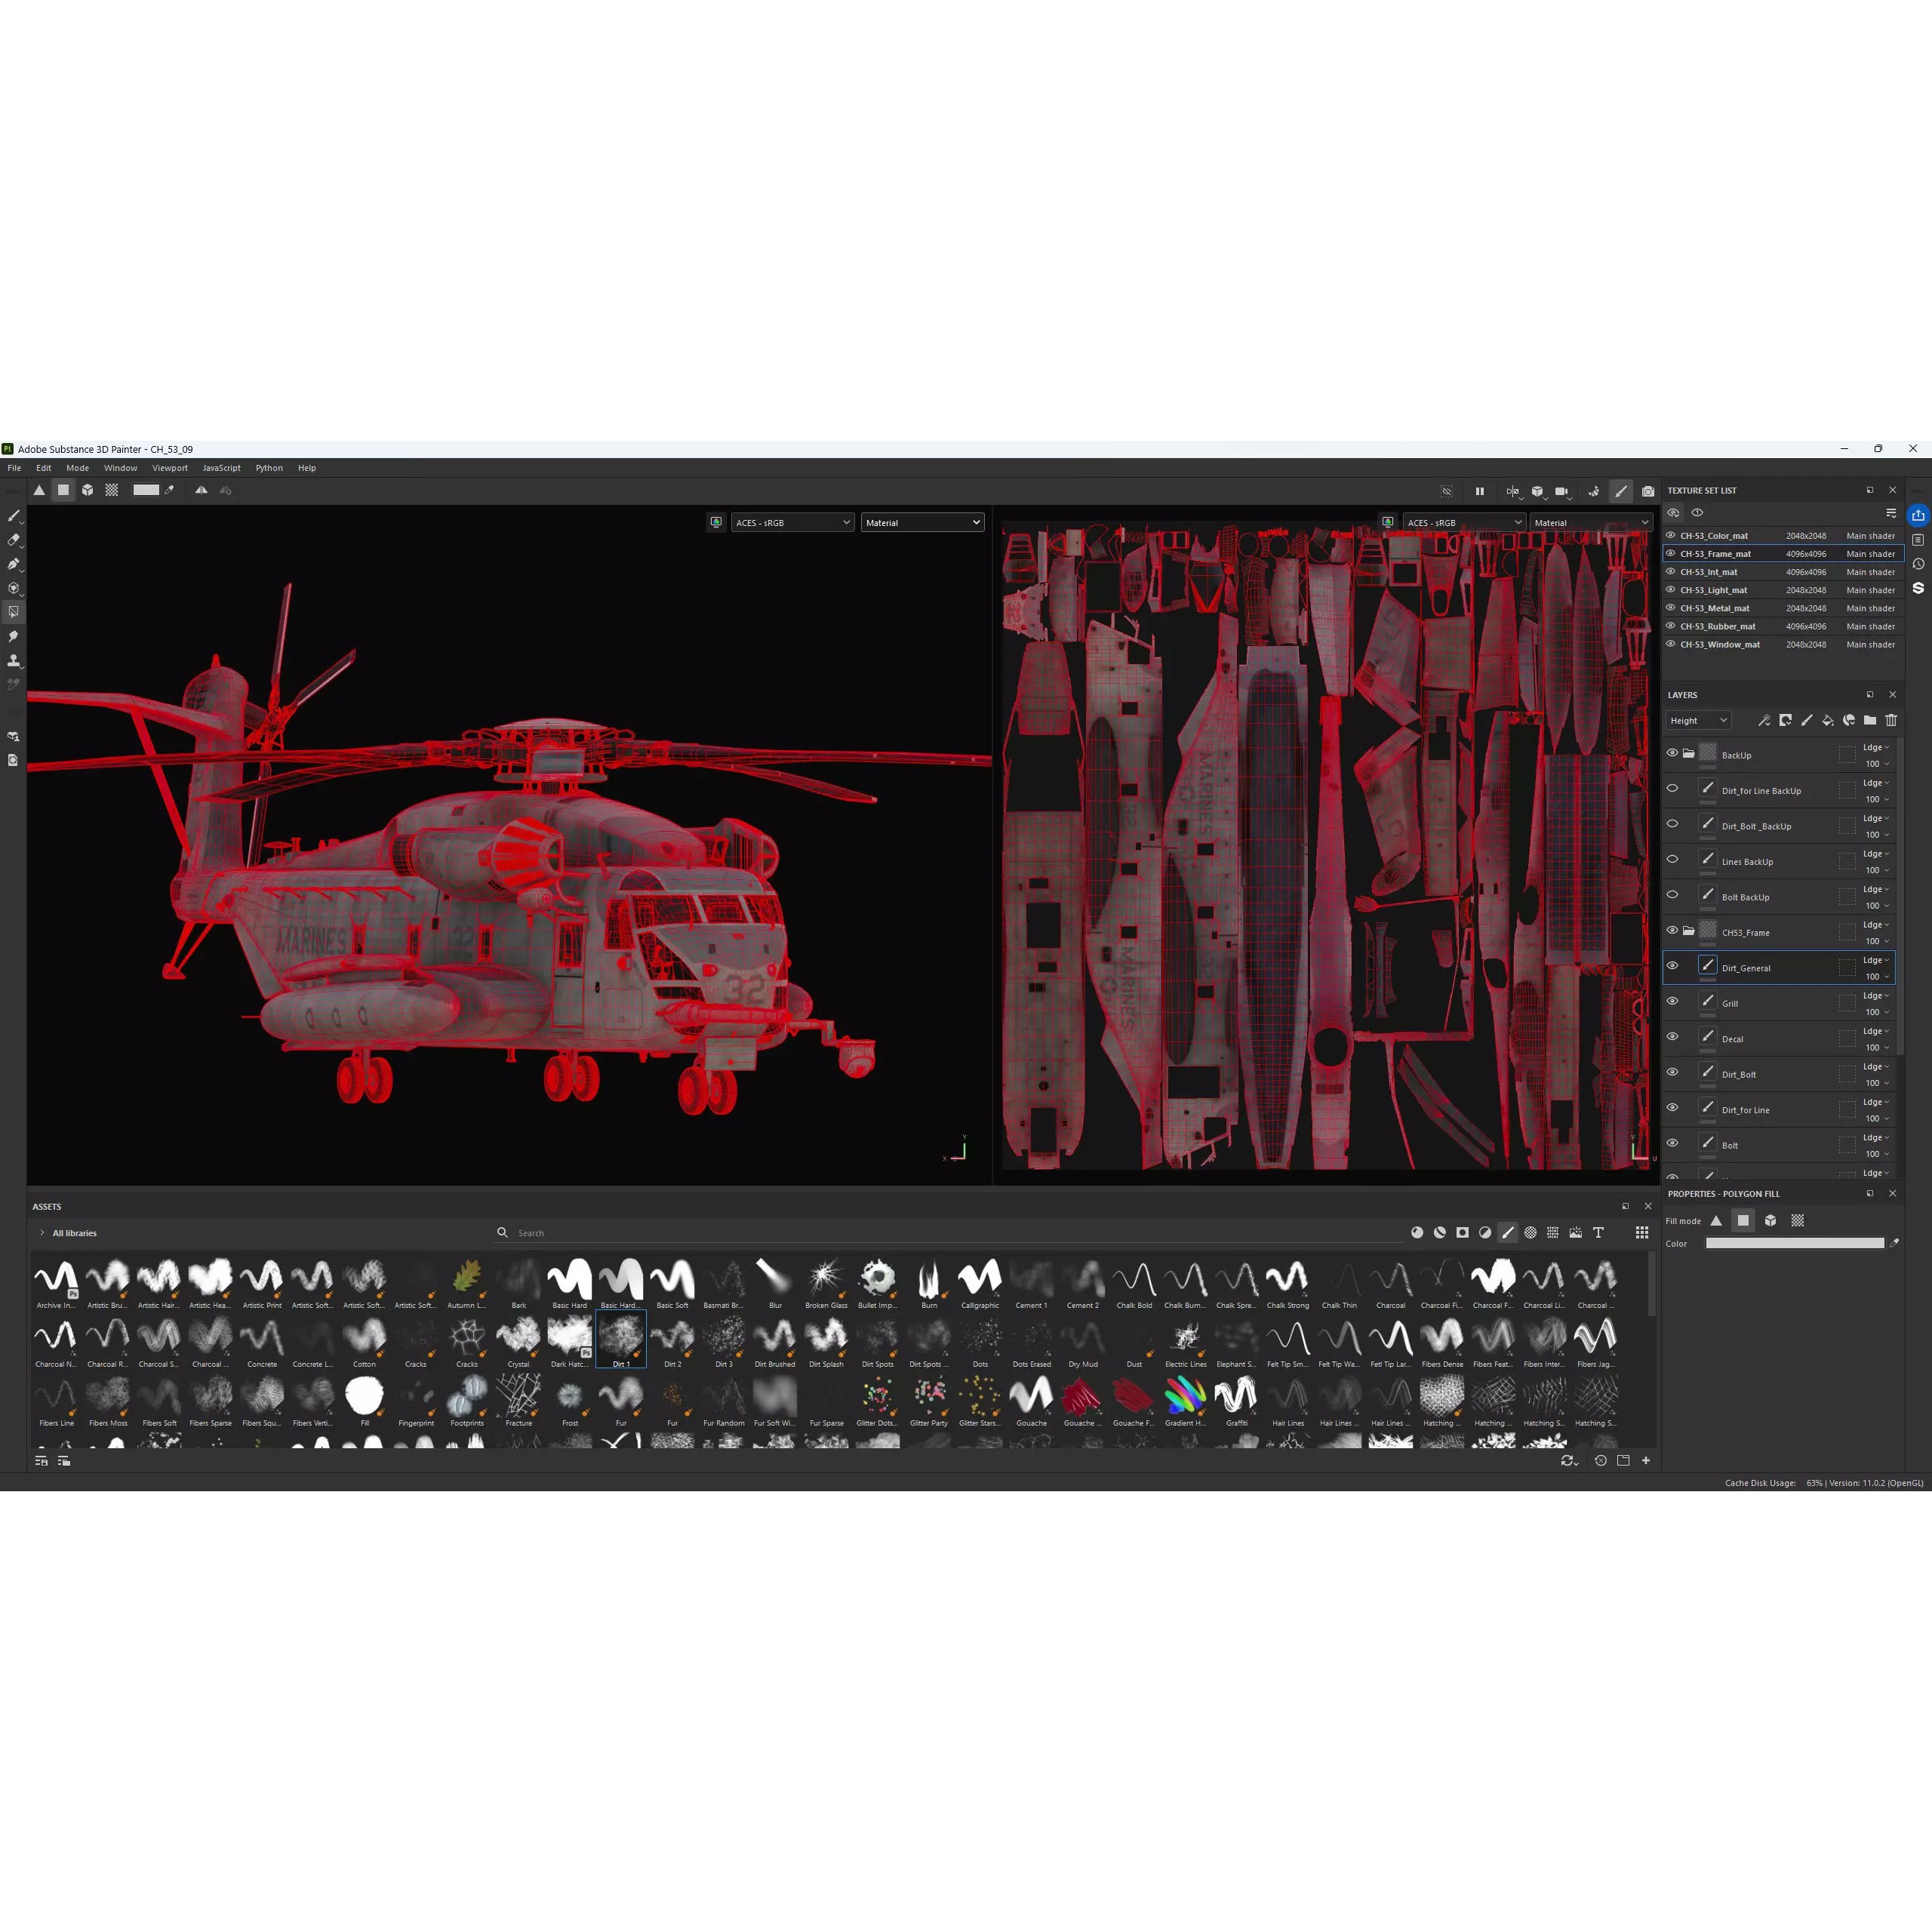The width and height of the screenshot is (1932, 1932).
Task: Open blend mode dropdown for Decal layer
Action: pos(1876,1031)
